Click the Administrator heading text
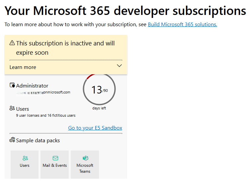 pos(32,86)
